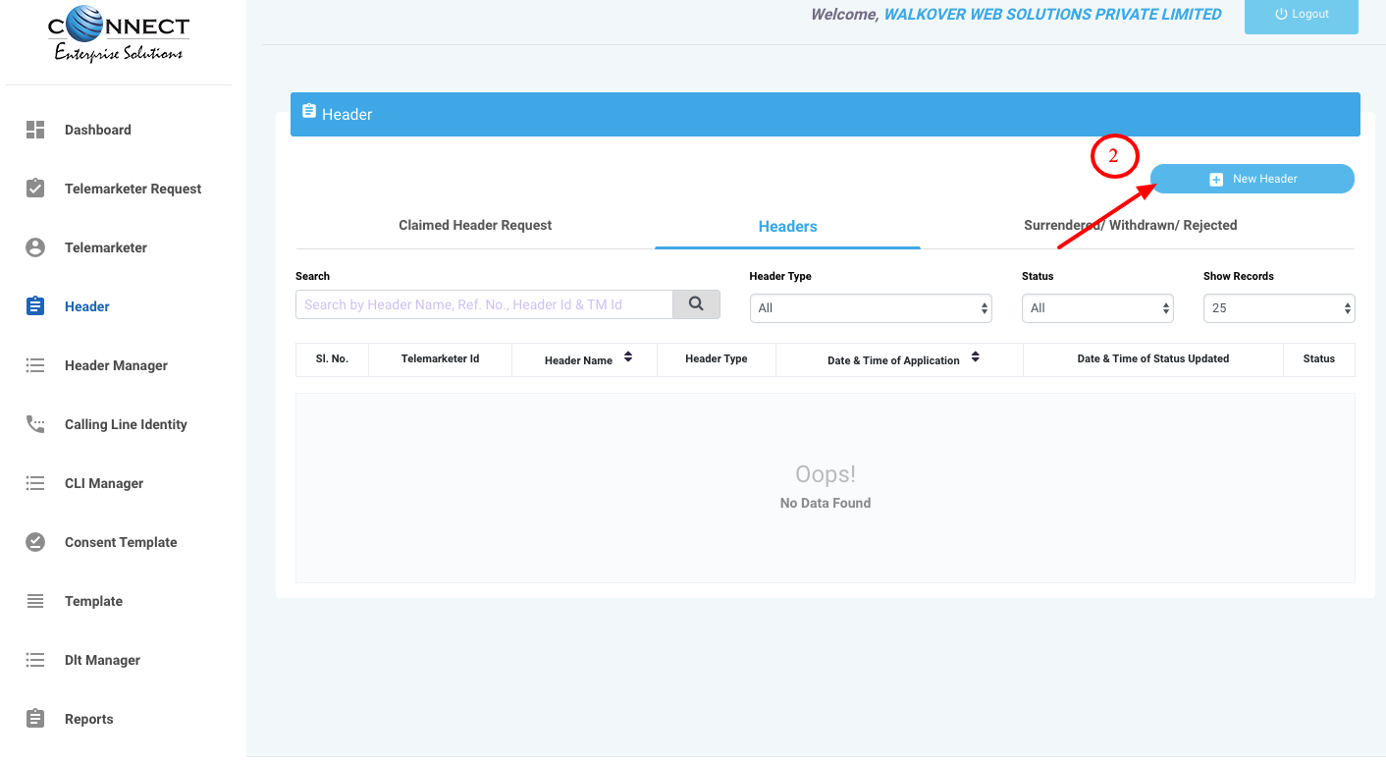Screen dimensions: 1386x763
Task: Expand the Show Records dropdown
Action: (1278, 308)
